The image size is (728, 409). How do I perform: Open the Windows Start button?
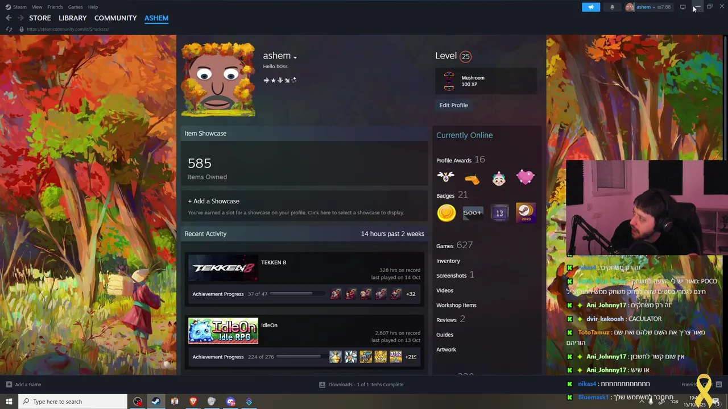[x=9, y=402]
